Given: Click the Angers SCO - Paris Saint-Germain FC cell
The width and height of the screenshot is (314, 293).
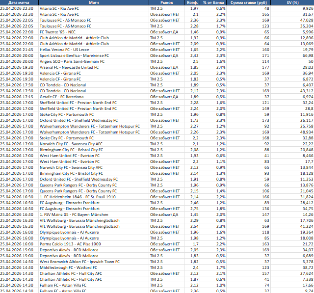Looking at the screenshot, I should coord(72,61).
